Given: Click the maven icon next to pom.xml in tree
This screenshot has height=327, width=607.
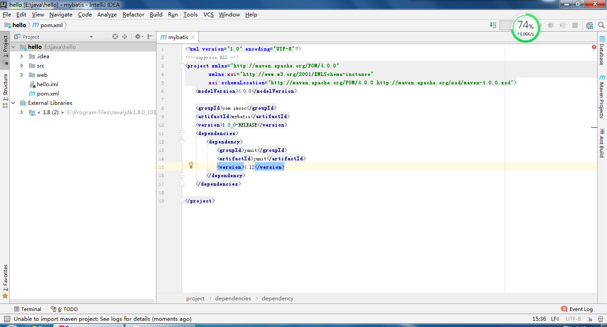Looking at the screenshot, I should [32, 94].
